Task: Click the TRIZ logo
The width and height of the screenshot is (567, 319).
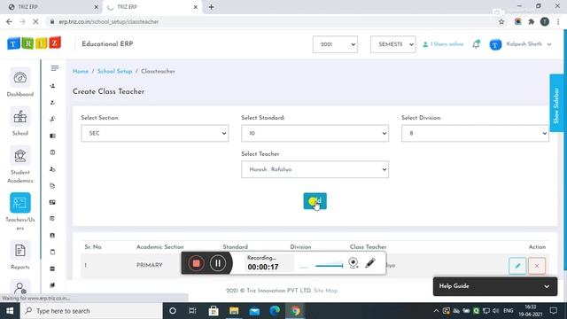Action: point(34,43)
